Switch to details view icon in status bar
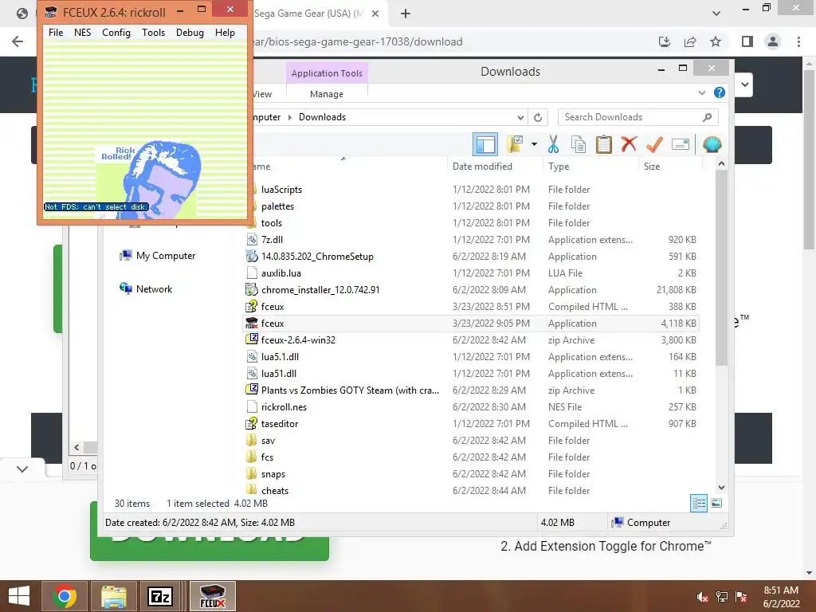The width and height of the screenshot is (816, 612). [698, 503]
